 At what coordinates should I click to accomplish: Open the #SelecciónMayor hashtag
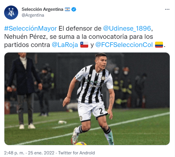(x=30, y=28)
